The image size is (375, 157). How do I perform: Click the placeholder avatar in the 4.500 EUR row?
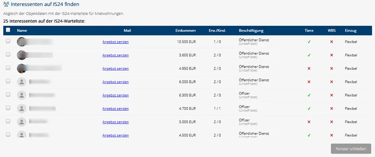pos(22,134)
